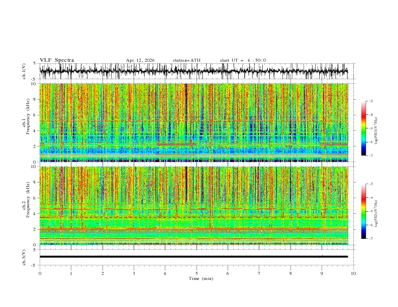Click the 5 tick of ch.3(V) axis
Viewport: 398px width, 307px height.
pos(35,249)
